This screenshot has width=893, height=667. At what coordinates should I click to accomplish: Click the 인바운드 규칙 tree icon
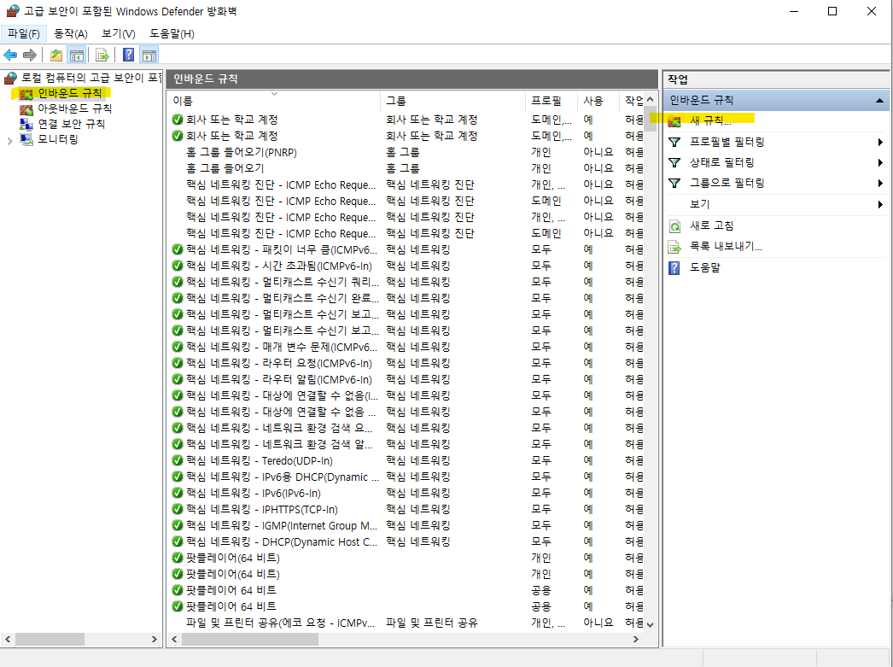(26, 93)
